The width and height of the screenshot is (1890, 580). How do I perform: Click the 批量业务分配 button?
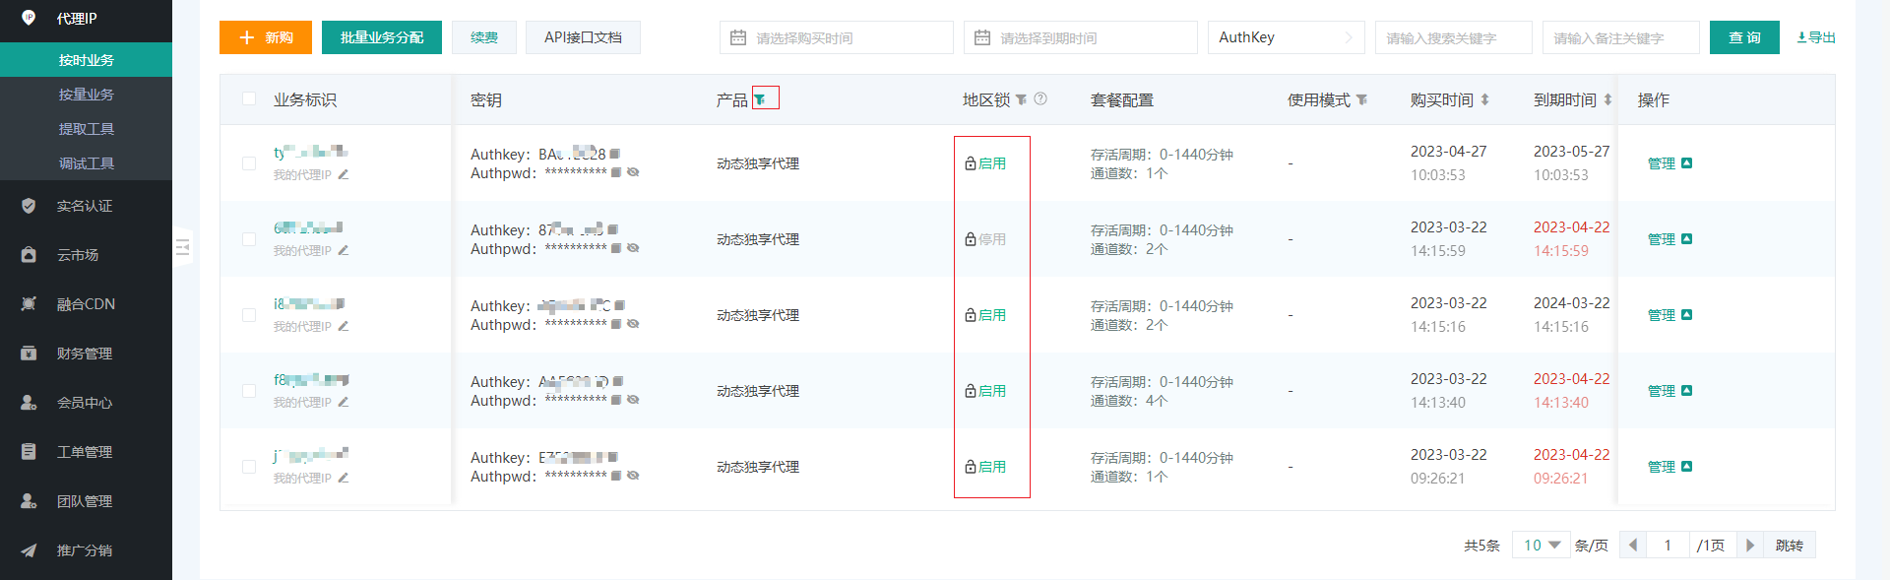click(x=382, y=37)
